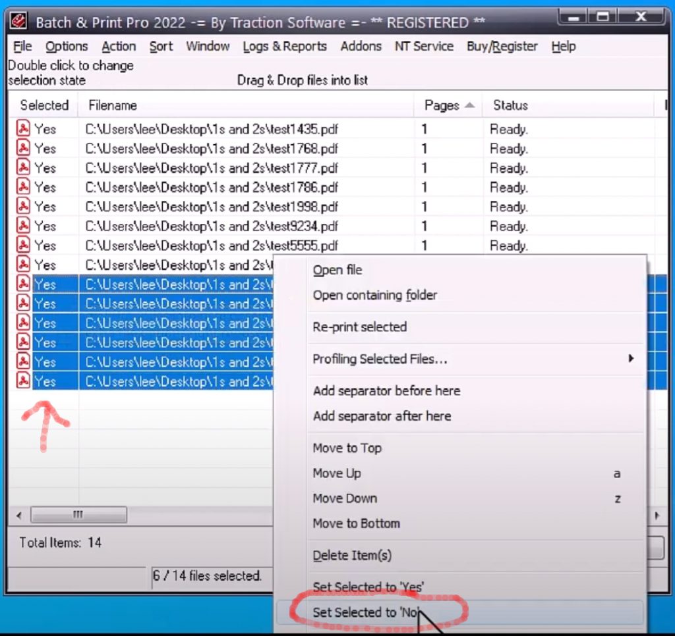Image resolution: width=675 pixels, height=636 pixels.
Task: Click PDF icon of test1768.pdf row
Action: 23,148
